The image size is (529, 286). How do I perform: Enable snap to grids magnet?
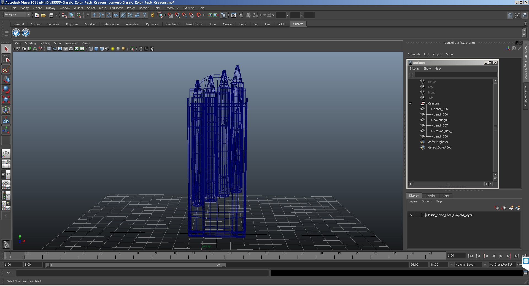(170, 15)
